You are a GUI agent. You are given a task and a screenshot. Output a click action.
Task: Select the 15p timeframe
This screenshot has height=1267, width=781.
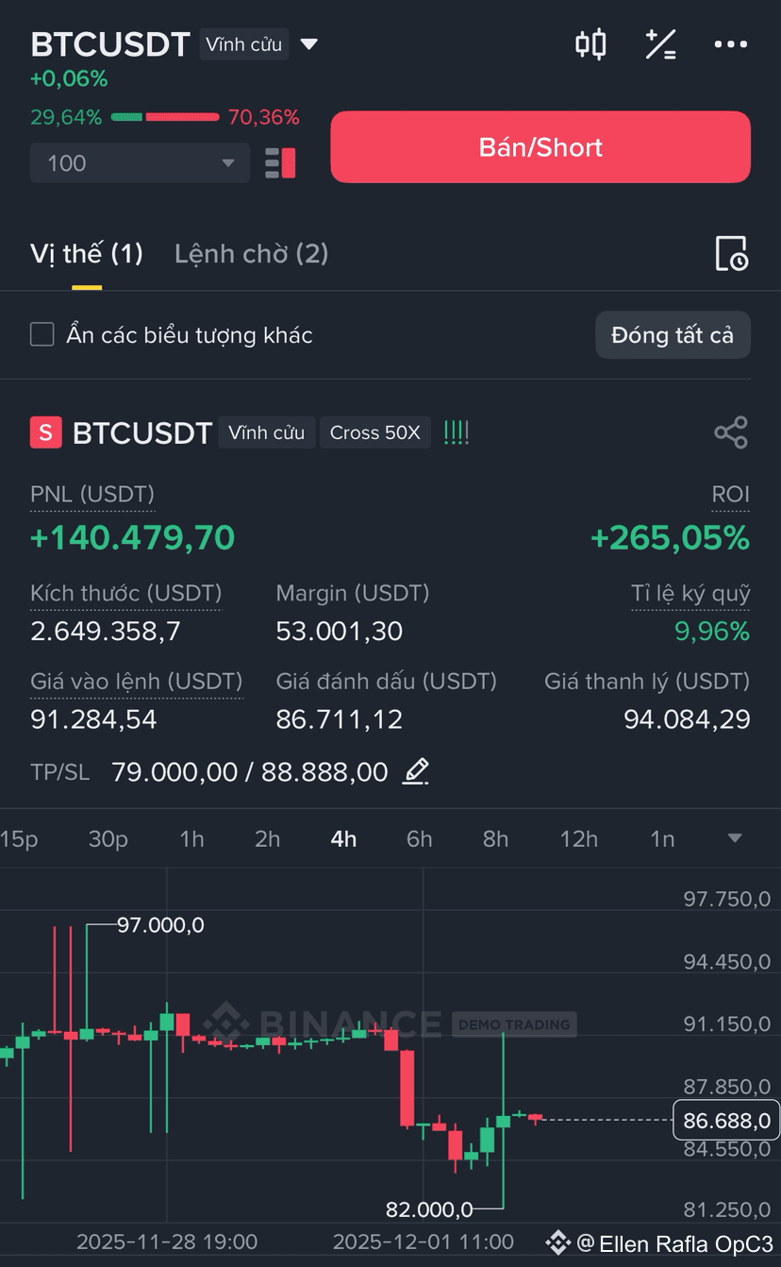(x=19, y=838)
